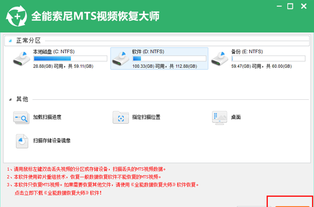Click the green recycle-plus app logo
The image size is (314, 207).
pos(16,16)
